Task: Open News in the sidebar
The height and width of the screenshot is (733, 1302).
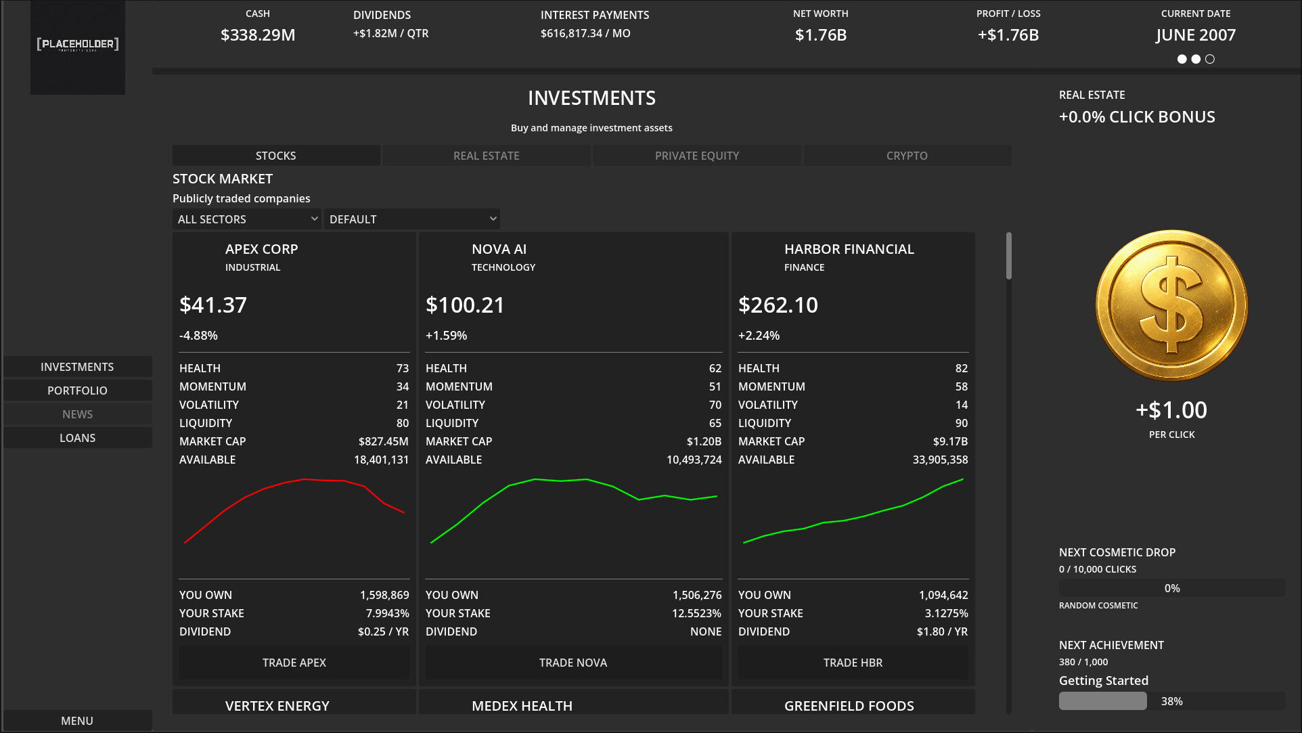Action: [x=77, y=414]
